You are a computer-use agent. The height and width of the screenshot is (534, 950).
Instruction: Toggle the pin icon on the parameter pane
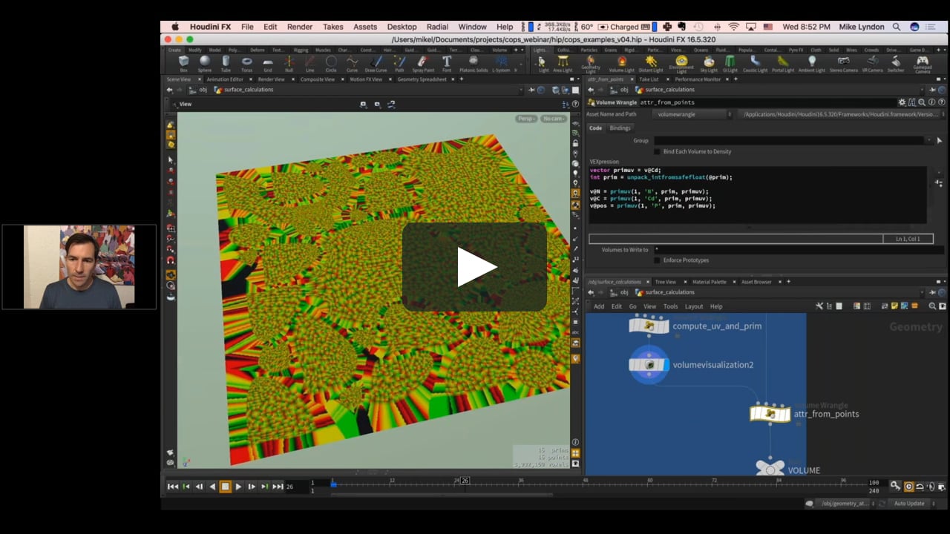[x=932, y=90]
